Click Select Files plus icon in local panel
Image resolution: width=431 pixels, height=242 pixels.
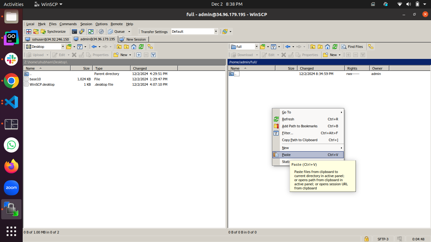pos(139,55)
